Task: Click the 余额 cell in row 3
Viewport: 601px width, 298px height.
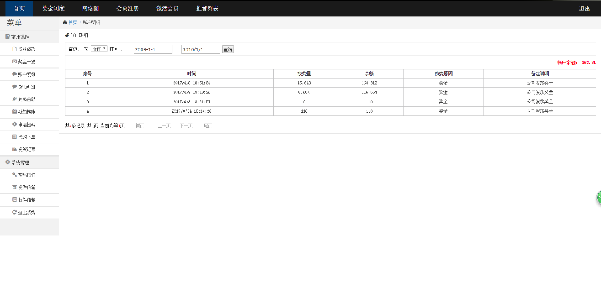Action: [x=369, y=102]
